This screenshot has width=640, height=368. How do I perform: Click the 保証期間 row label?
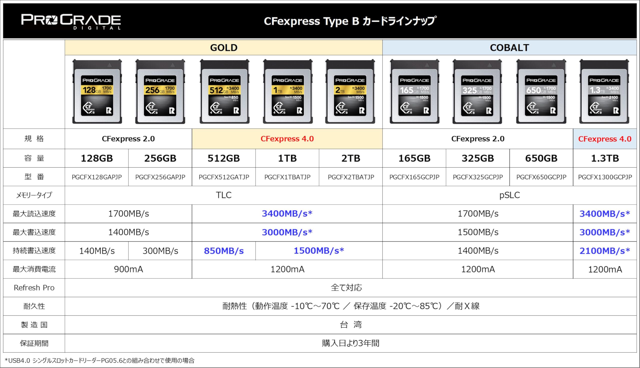(34, 343)
